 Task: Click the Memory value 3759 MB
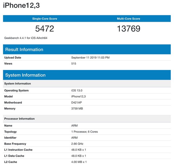click(x=77, y=109)
